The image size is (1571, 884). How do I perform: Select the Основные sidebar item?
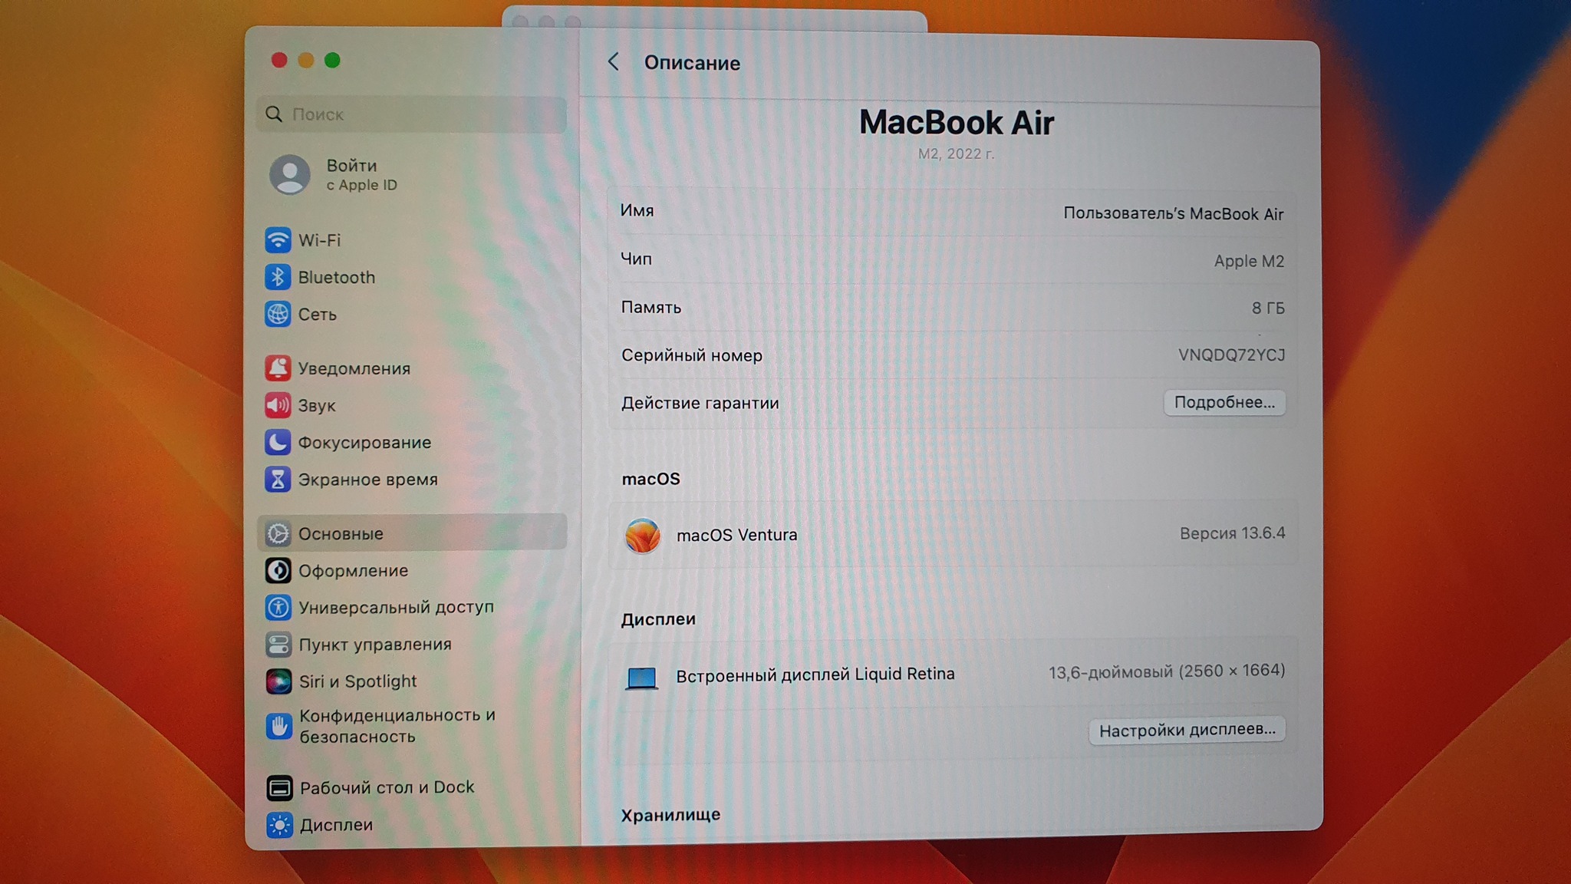[x=341, y=533]
